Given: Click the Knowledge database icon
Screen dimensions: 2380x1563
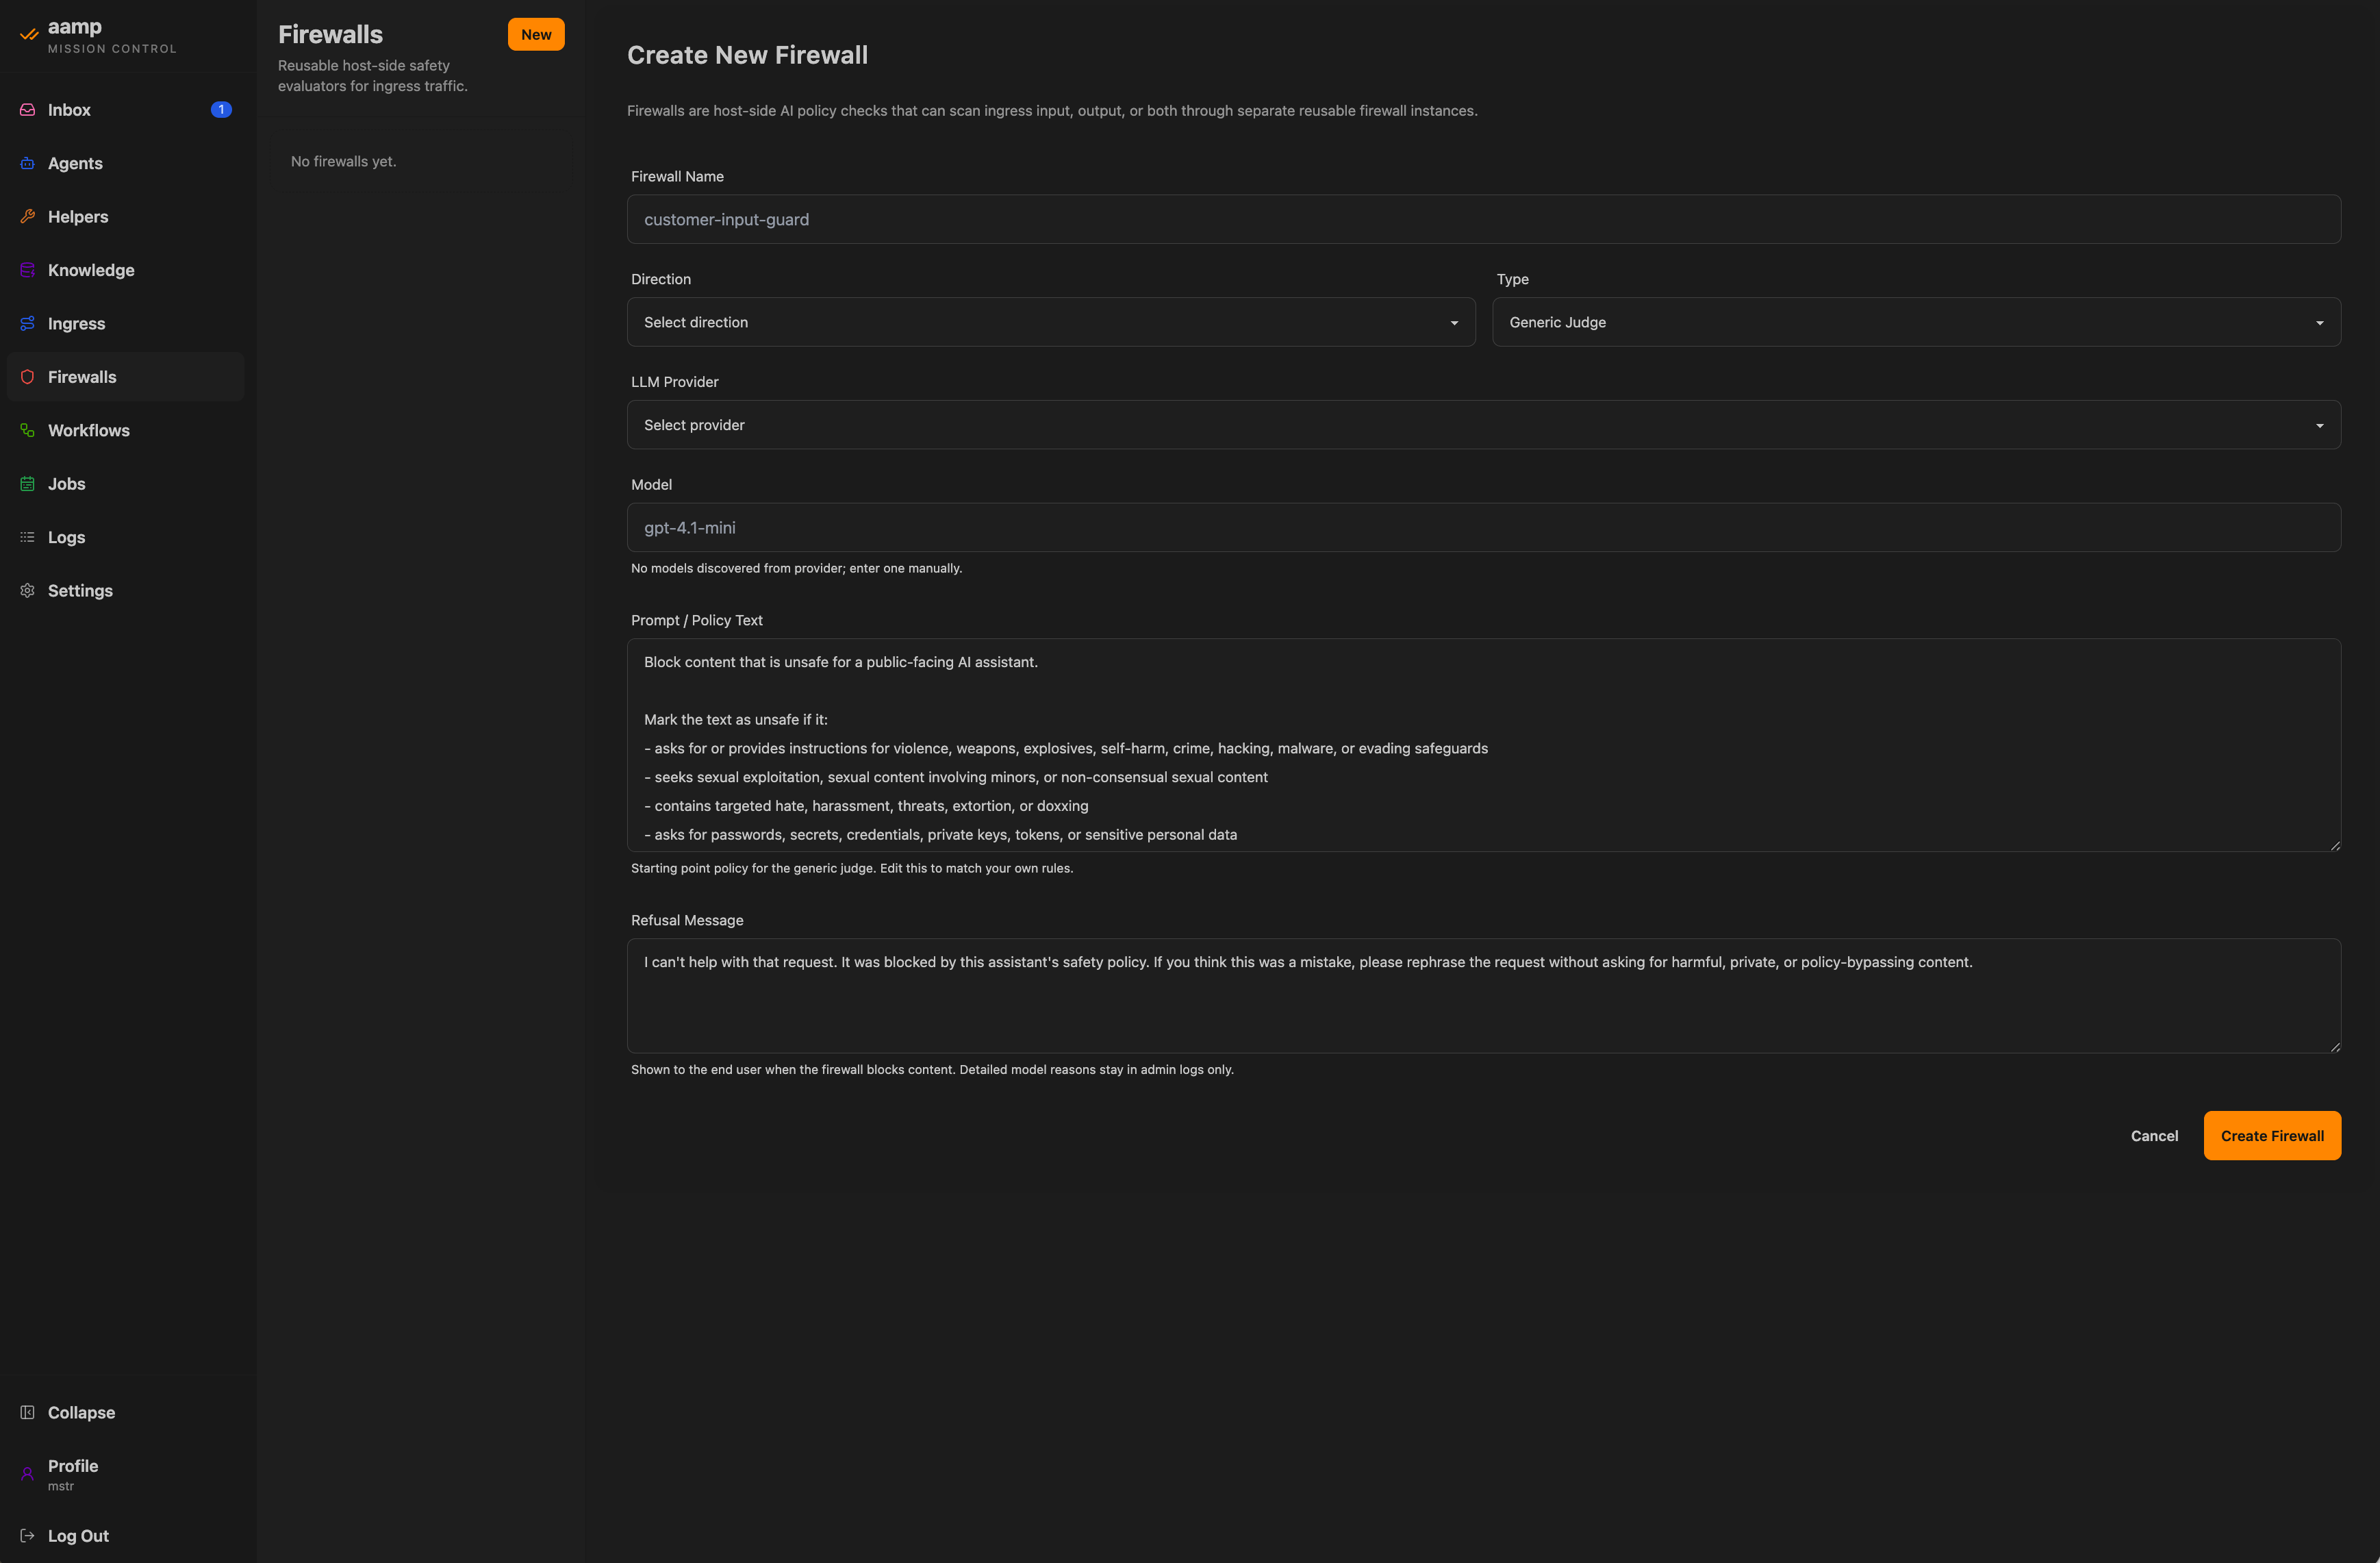Looking at the screenshot, I should (28, 270).
